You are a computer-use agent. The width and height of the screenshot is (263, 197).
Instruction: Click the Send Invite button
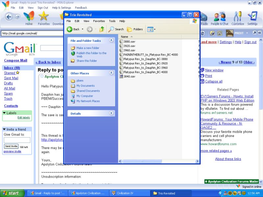click(11, 146)
